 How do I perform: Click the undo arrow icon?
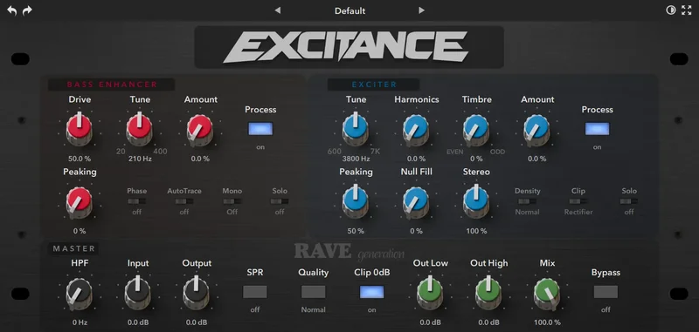pyautogui.click(x=12, y=10)
